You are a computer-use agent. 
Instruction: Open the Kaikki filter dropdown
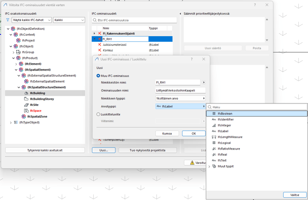(69, 20)
